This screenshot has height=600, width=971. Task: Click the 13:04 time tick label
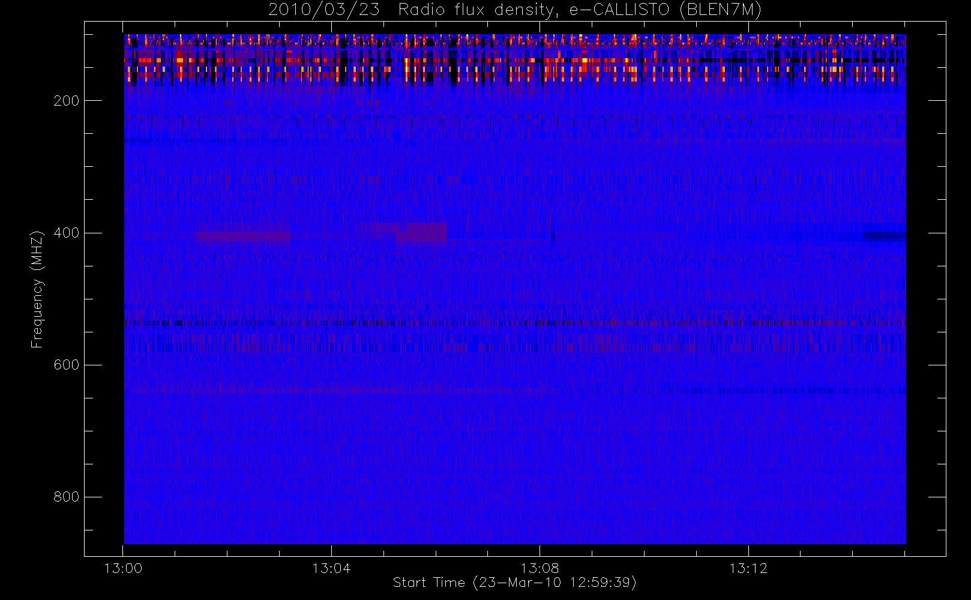331,568
